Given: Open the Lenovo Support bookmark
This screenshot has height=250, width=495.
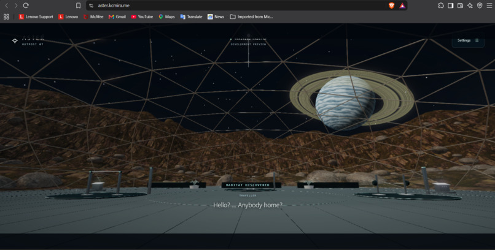Looking at the screenshot, I should tap(36, 17).
